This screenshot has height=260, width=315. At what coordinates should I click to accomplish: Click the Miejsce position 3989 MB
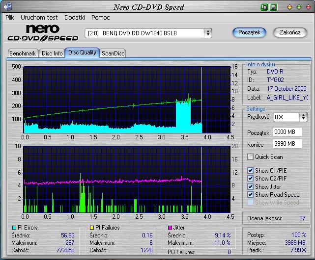pos(295,243)
